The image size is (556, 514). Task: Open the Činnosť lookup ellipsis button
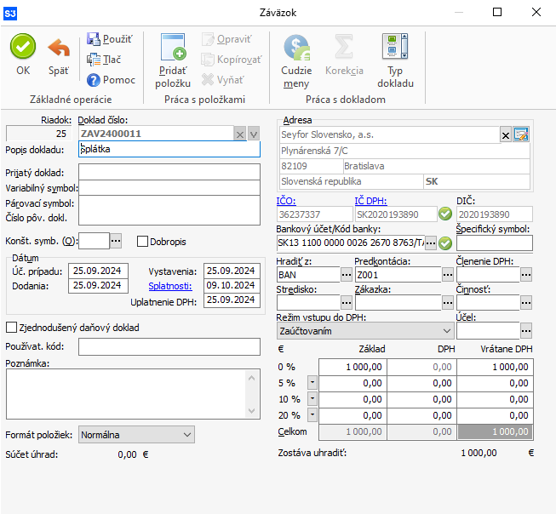[526, 303]
